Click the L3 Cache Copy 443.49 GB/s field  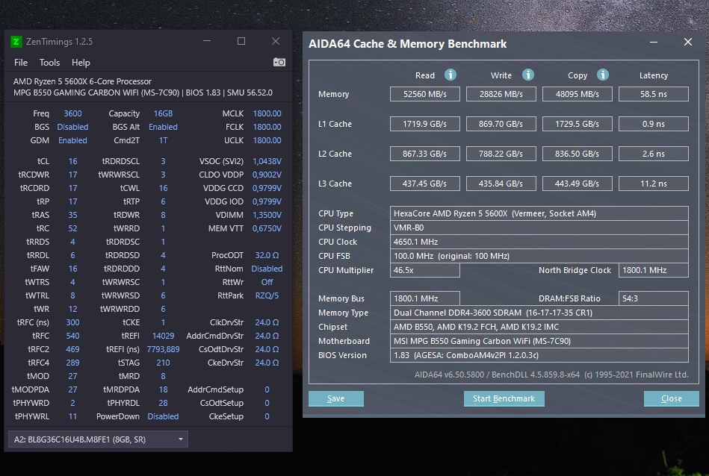(x=578, y=184)
